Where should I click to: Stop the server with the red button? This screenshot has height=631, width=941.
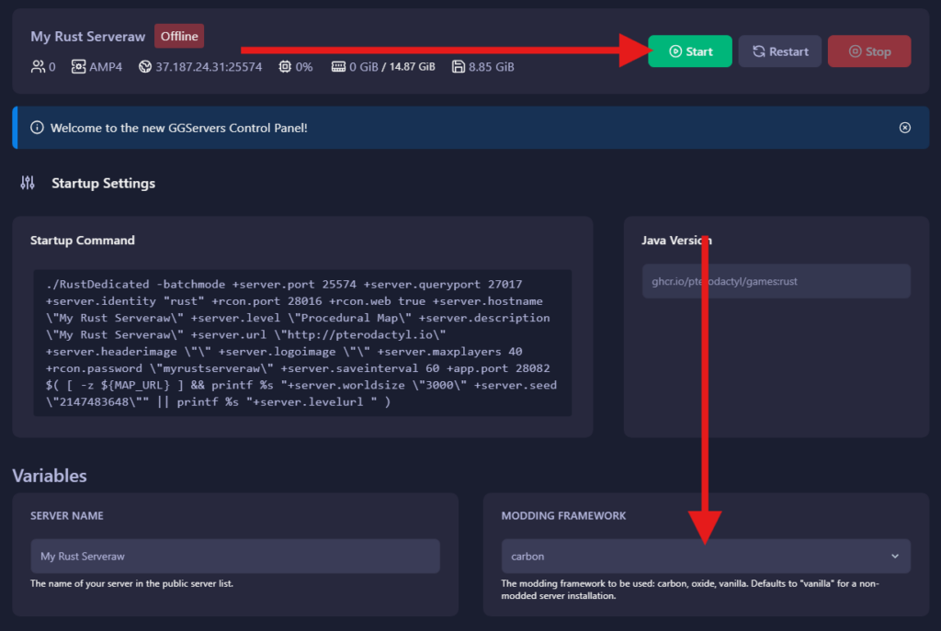[x=868, y=51]
